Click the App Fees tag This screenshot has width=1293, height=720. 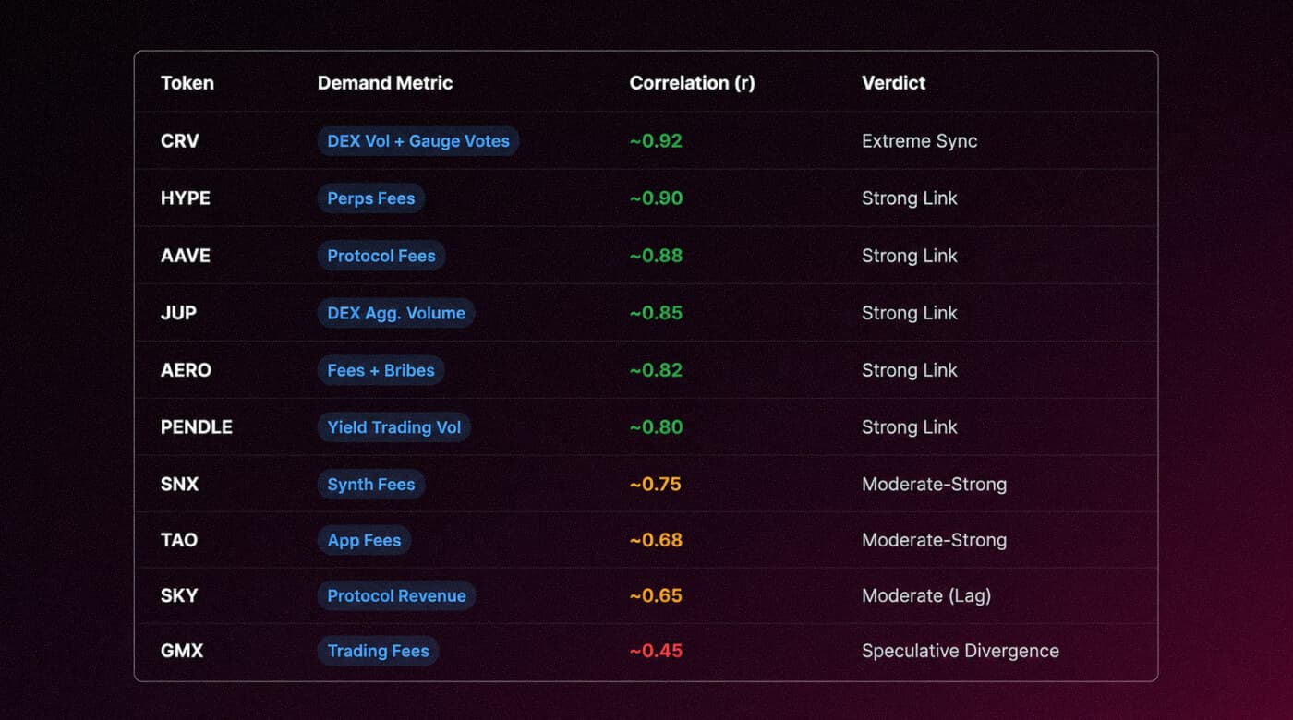point(365,540)
